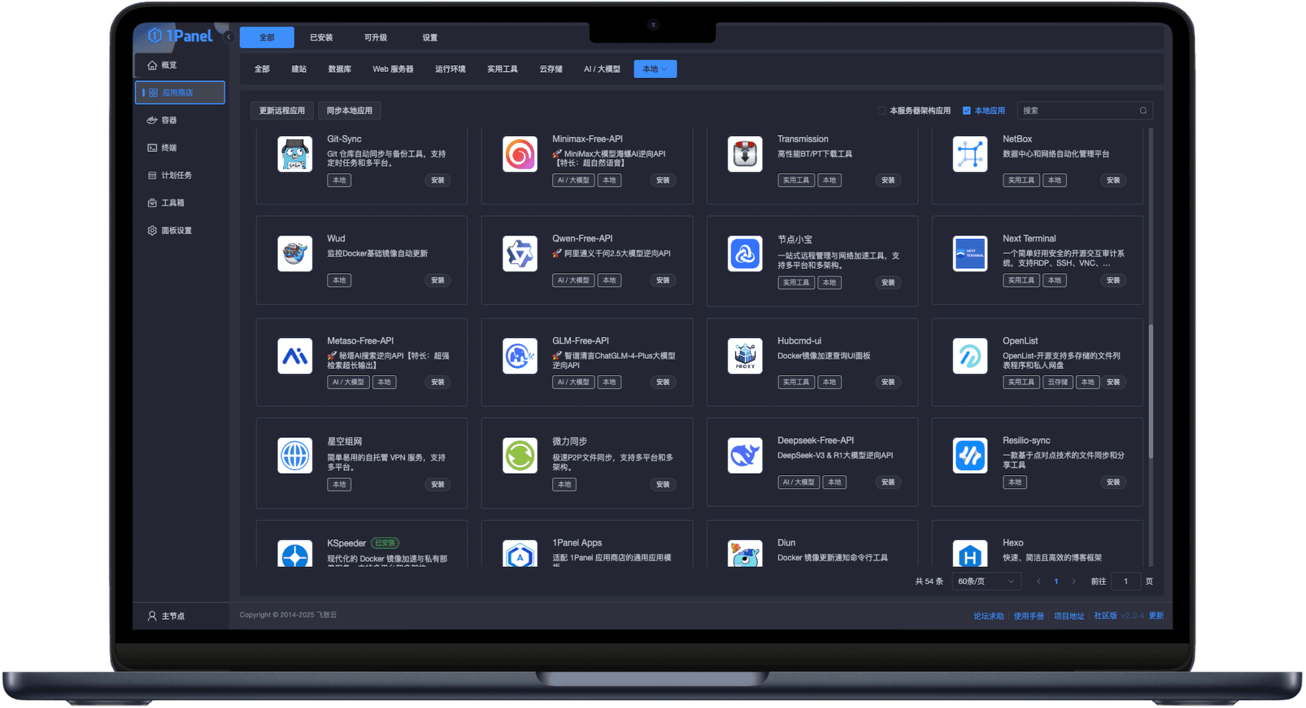Viewport: 1306px width, 708px height.
Task: Open 工具箱 toolbox in the sidebar
Action: coord(180,202)
